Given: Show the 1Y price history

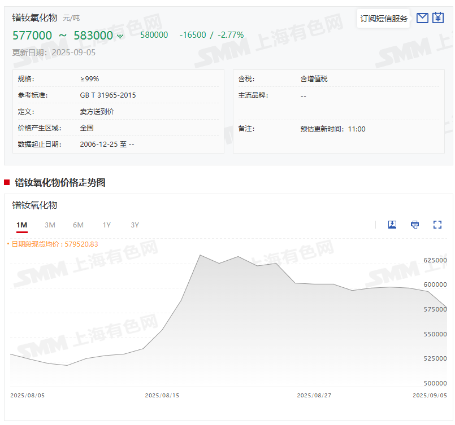Looking at the screenshot, I should click(106, 225).
